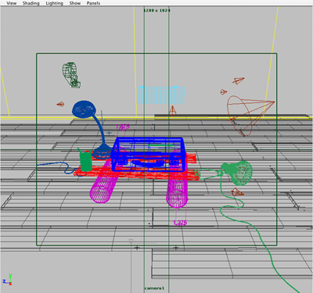This screenshot has width=313, height=293.
Task: Open the Lighting menu
Action: tap(55, 3)
